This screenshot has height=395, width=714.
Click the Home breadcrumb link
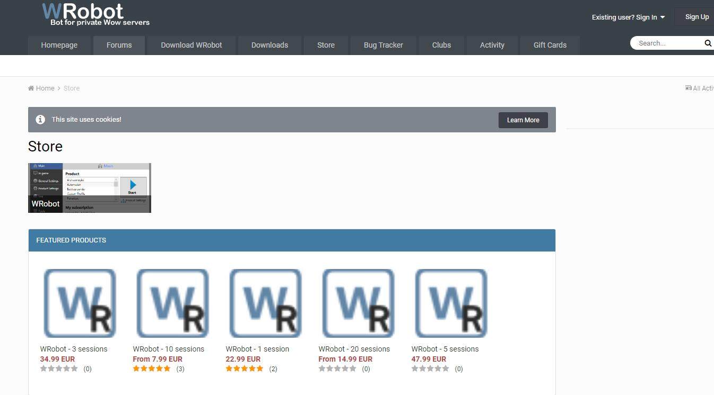(41, 88)
